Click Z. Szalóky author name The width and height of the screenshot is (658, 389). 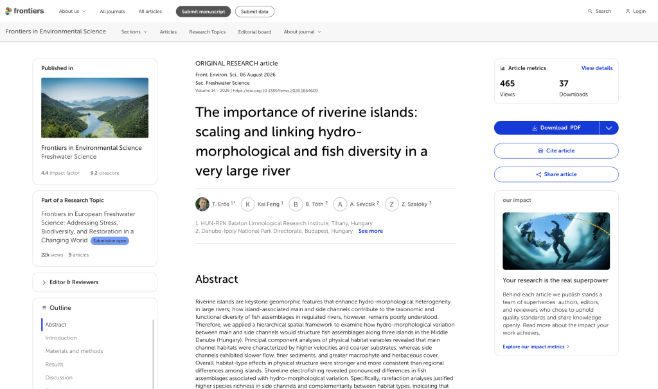coord(414,204)
